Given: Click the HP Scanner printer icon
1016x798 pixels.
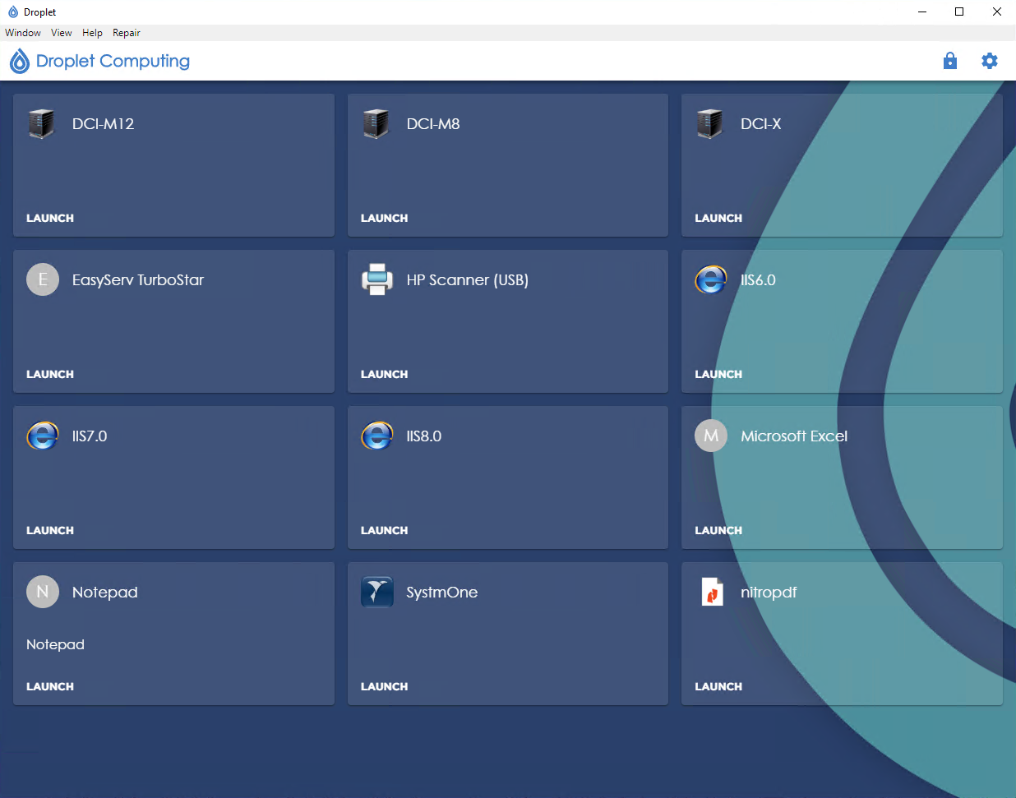Looking at the screenshot, I should [377, 279].
